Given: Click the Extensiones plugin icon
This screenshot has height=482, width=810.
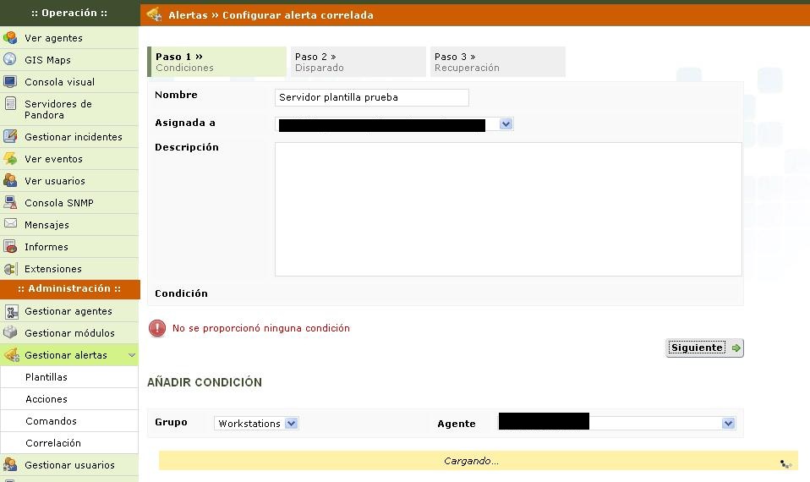Looking at the screenshot, I should 10,269.
